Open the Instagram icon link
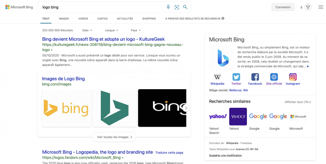Image resolution: width=326 pixels, height=164 pixels. pyautogui.click(x=293, y=77)
